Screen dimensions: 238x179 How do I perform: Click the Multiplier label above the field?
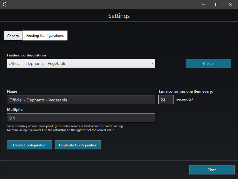tap(15, 109)
